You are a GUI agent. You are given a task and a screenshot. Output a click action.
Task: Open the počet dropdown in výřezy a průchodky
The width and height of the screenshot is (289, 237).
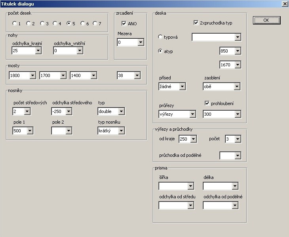[238, 139]
